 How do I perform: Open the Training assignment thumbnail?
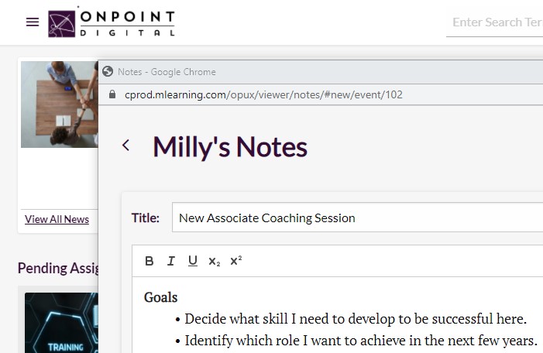tap(62, 323)
